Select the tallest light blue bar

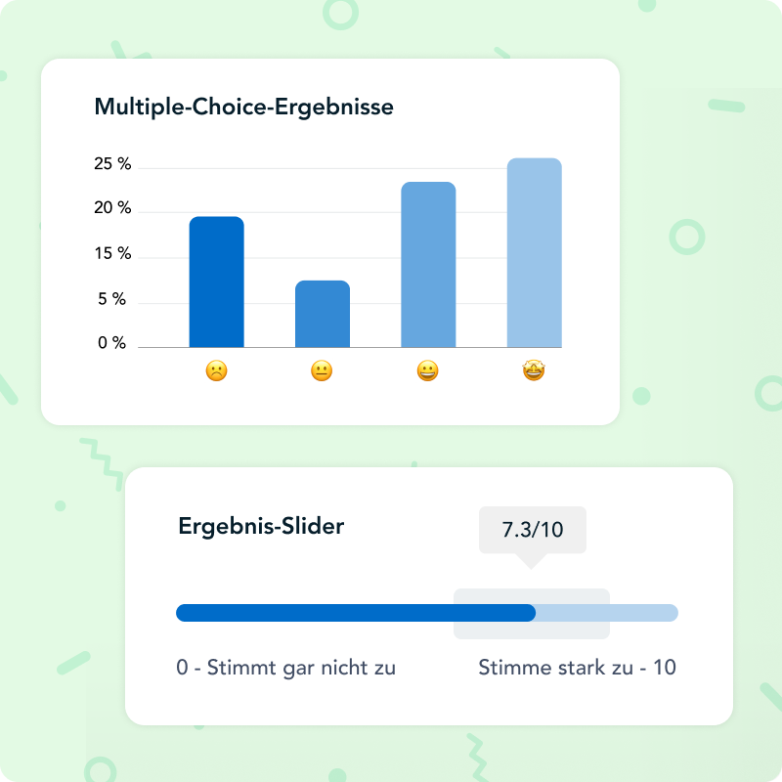[x=534, y=252]
